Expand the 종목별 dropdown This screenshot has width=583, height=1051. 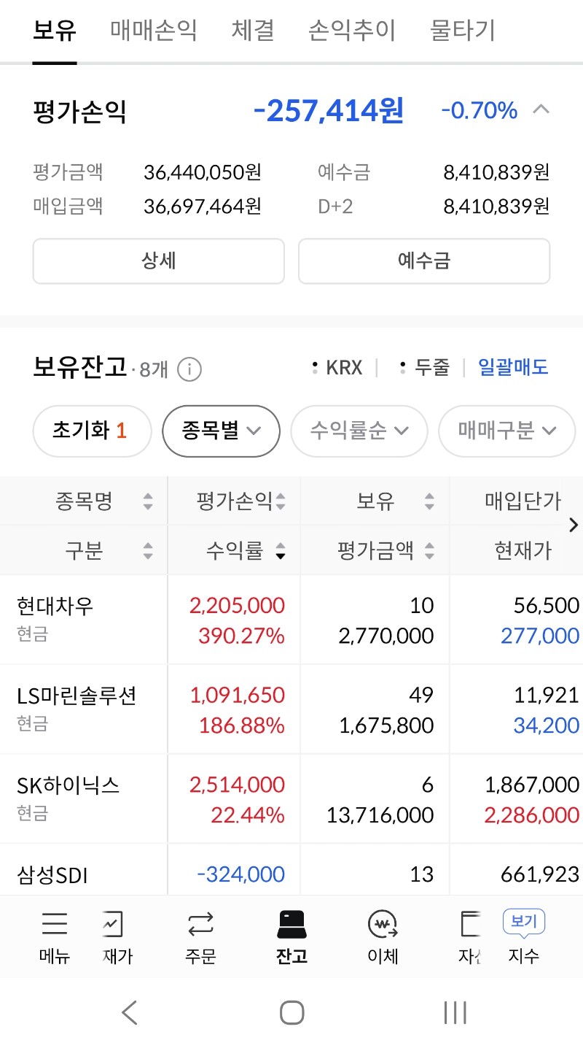[x=221, y=431]
